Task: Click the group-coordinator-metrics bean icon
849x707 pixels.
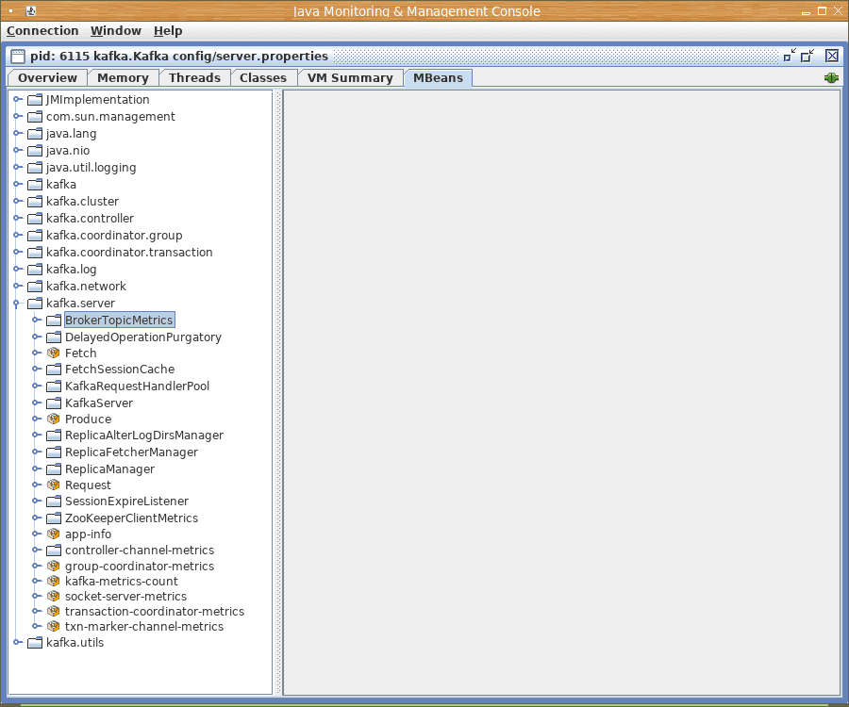Action: (x=53, y=566)
